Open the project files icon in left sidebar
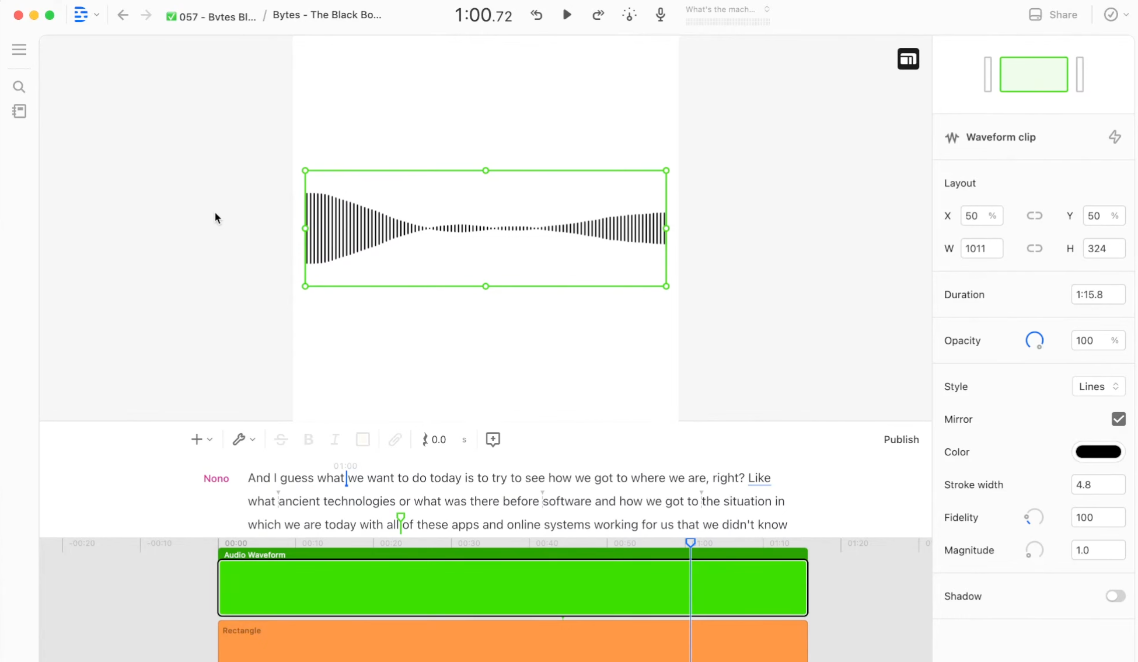Image resolution: width=1138 pixels, height=662 pixels. 19,112
